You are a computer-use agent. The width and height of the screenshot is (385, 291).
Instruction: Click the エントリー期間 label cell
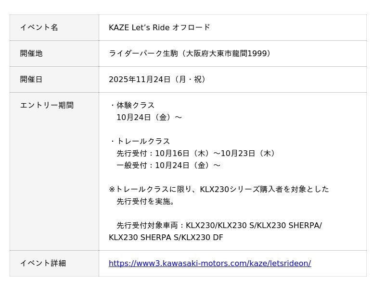pyautogui.click(x=47, y=105)
